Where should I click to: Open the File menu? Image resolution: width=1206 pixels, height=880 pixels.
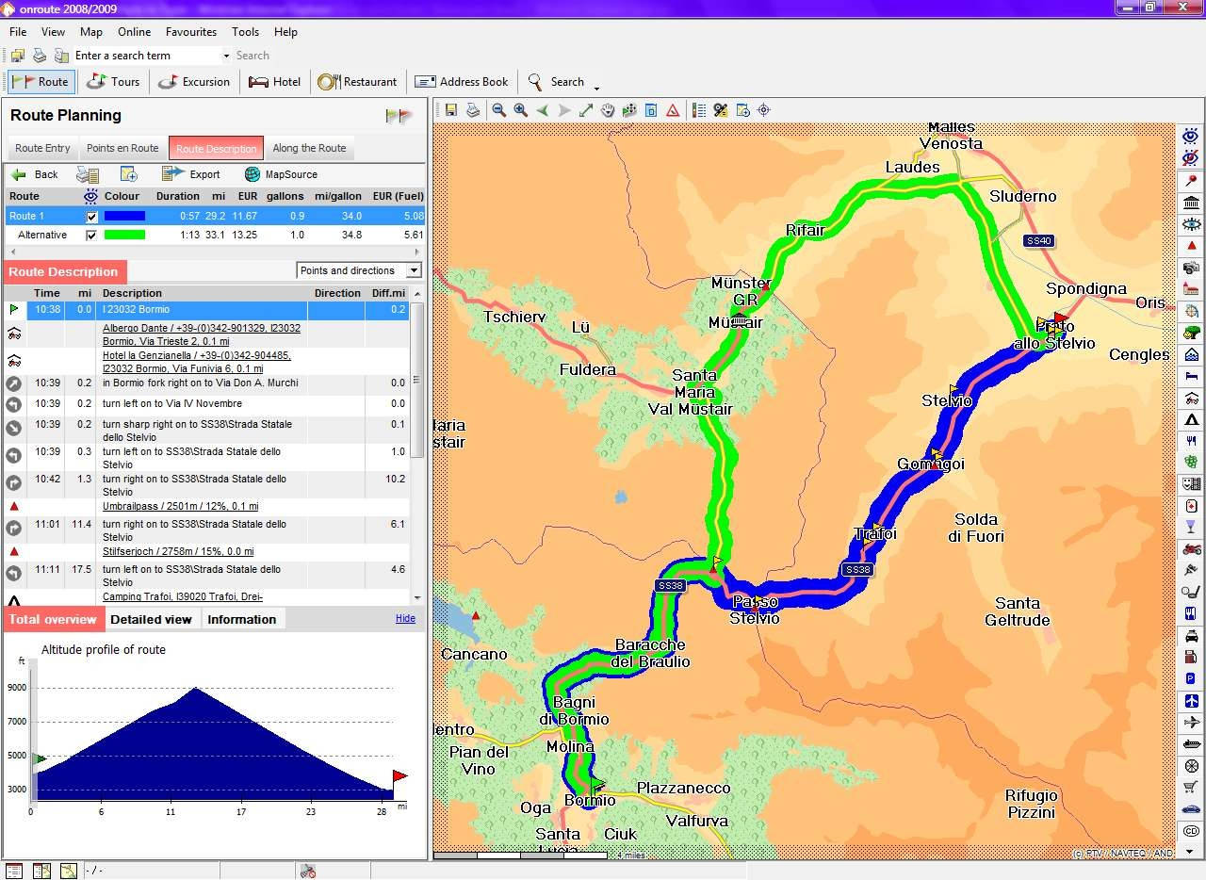pyautogui.click(x=18, y=32)
